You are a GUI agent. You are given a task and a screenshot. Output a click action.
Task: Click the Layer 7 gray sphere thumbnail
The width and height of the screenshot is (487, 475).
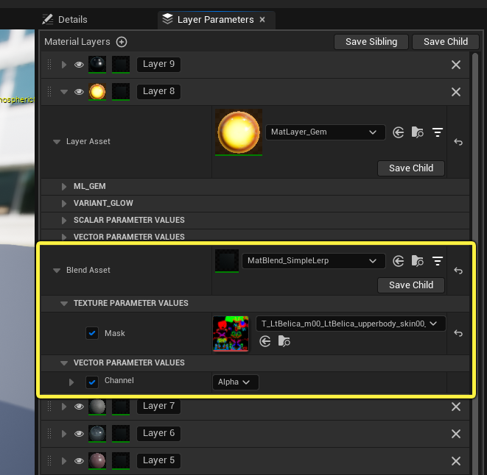click(x=97, y=407)
